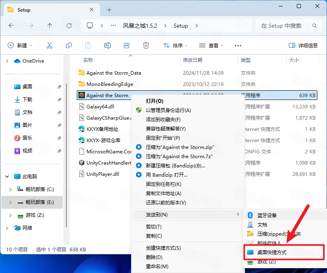Image resolution: width=327 pixels, height=273 pixels.
Task: Expand the chevron after 风暴之城1.5.2 breadcrumb
Action: [x=165, y=26]
